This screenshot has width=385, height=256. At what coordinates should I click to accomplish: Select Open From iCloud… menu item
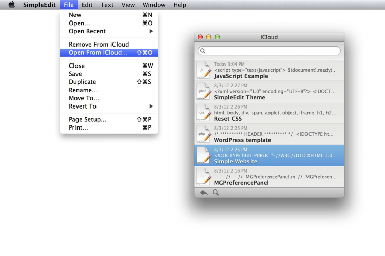109,52
